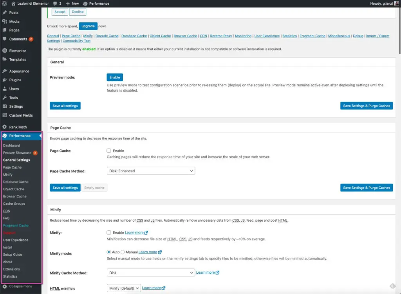
Task: Open Page Cache submenu item
Action: pyautogui.click(x=12, y=167)
